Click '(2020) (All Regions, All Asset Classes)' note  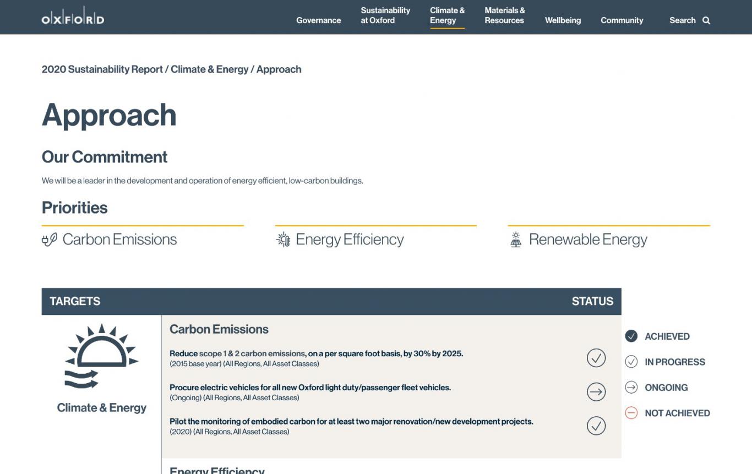coord(230,432)
